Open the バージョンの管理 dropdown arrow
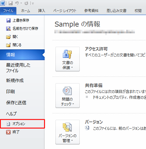The image size is (146, 149). pos(72,140)
